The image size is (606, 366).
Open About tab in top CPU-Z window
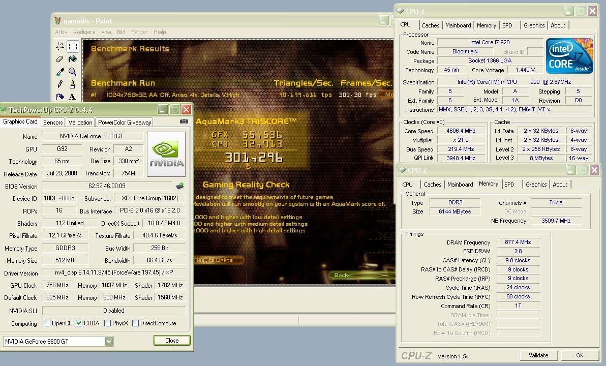pyautogui.click(x=558, y=25)
